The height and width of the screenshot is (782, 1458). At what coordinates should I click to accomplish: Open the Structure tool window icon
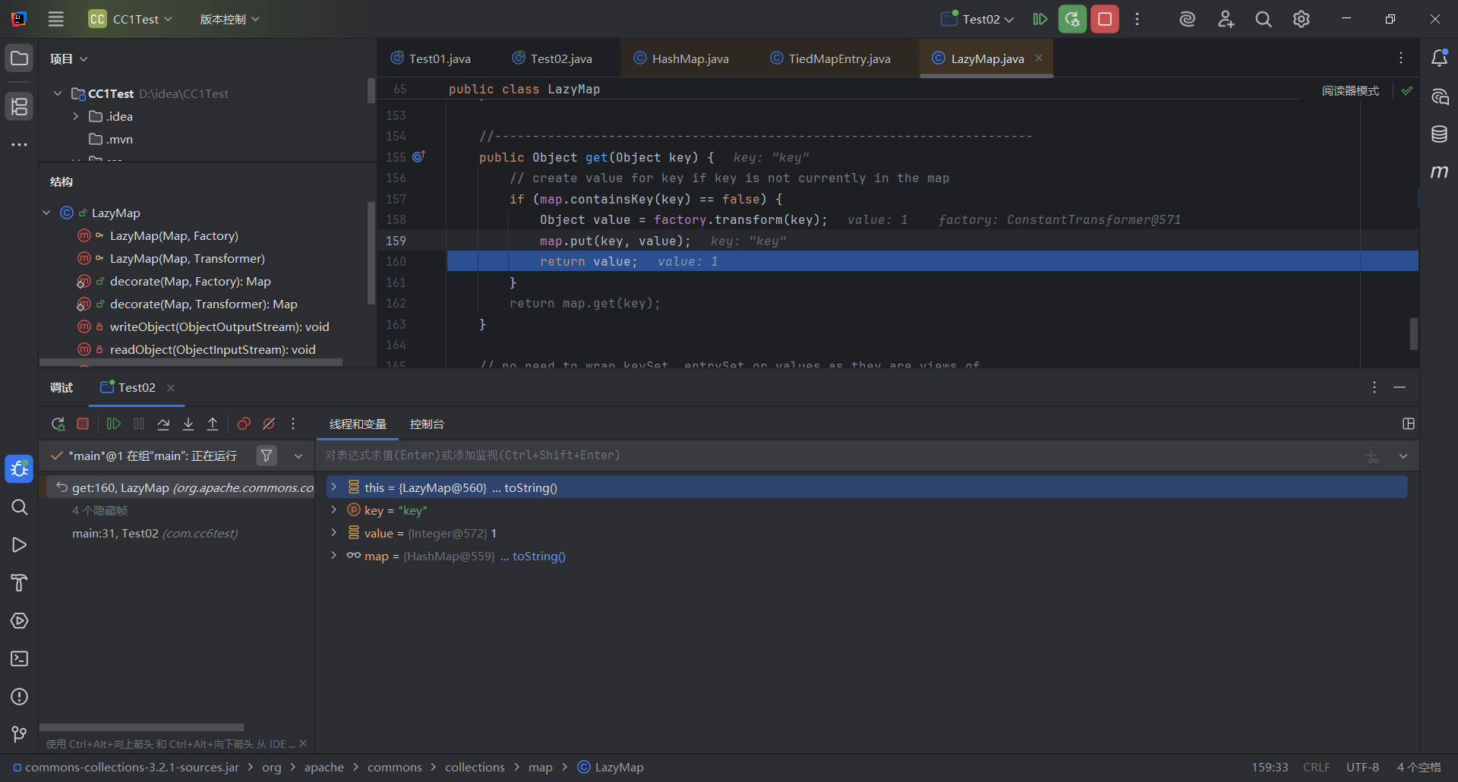tap(20, 107)
